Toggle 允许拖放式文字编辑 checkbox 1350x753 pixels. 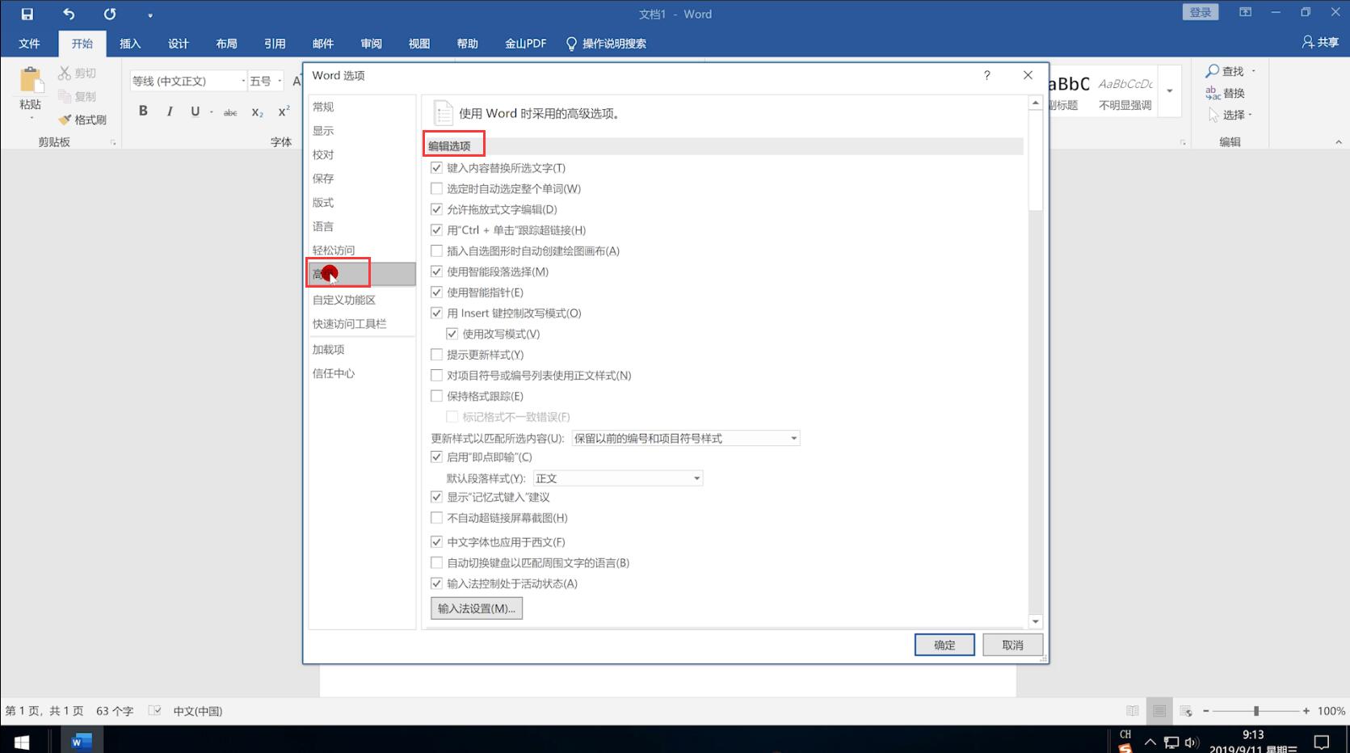[437, 209]
